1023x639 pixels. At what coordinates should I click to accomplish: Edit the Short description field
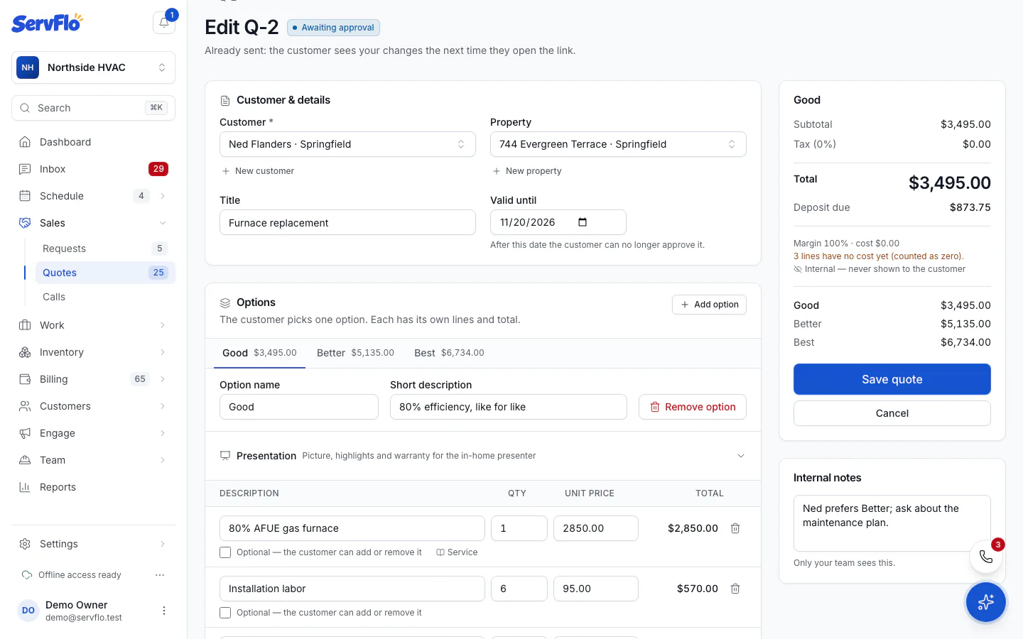tap(509, 407)
